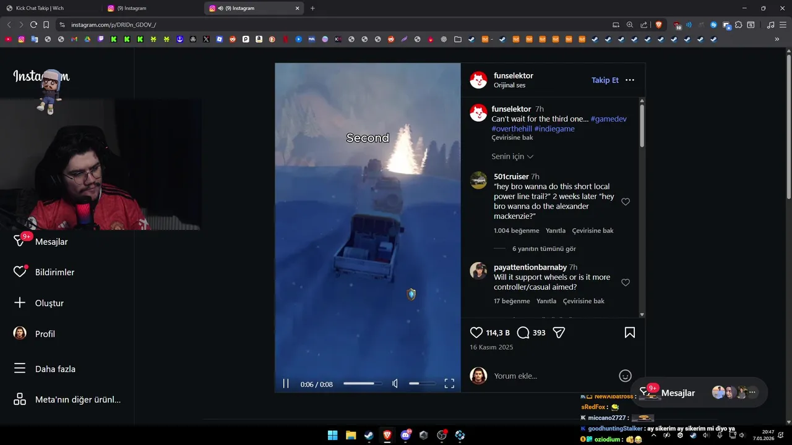Viewport: 792px width, 445px height.
Task: Pause the video playback
Action: pos(286,384)
